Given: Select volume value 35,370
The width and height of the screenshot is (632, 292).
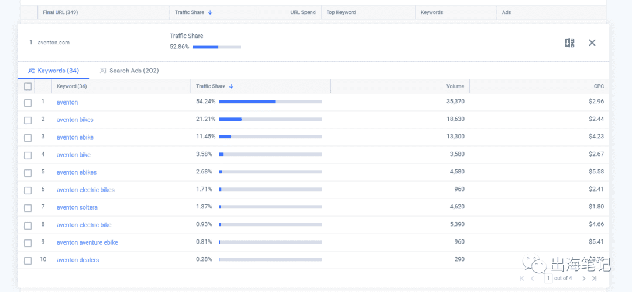Looking at the screenshot, I should pyautogui.click(x=455, y=102).
